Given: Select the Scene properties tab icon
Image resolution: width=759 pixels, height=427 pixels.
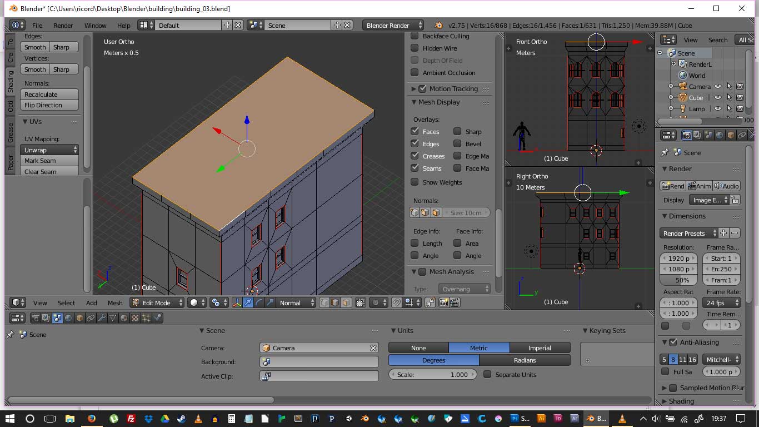Looking at the screenshot, I should [57, 318].
